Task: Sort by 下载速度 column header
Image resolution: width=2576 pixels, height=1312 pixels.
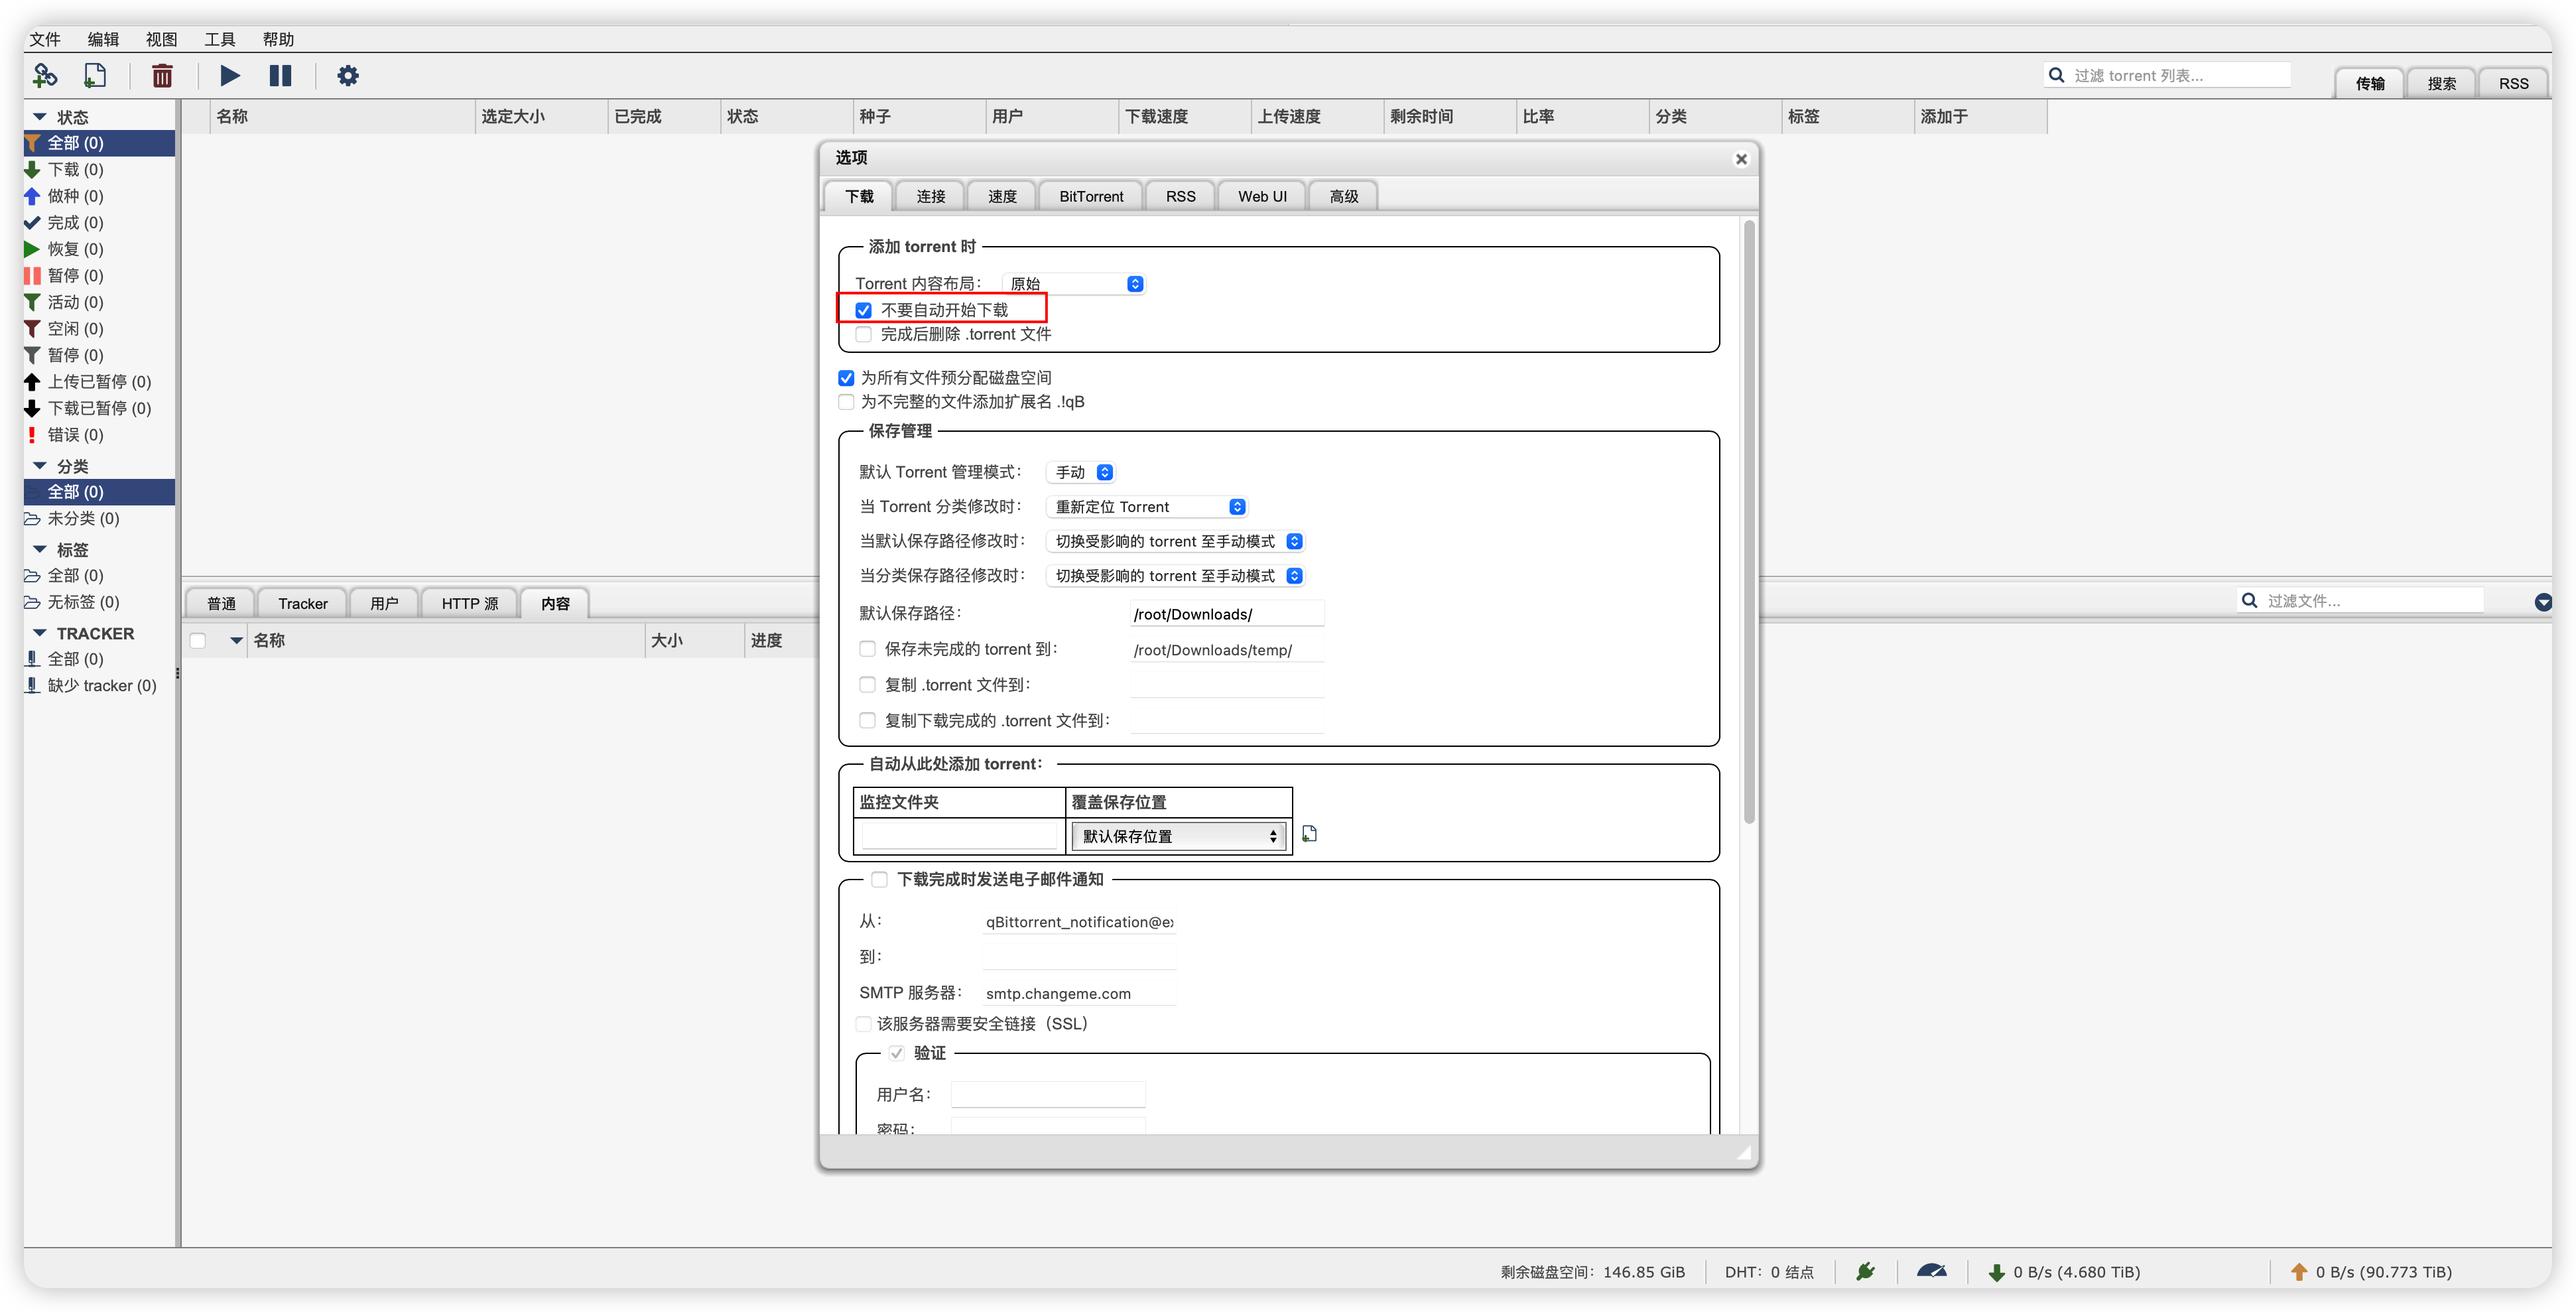Action: (x=1184, y=116)
